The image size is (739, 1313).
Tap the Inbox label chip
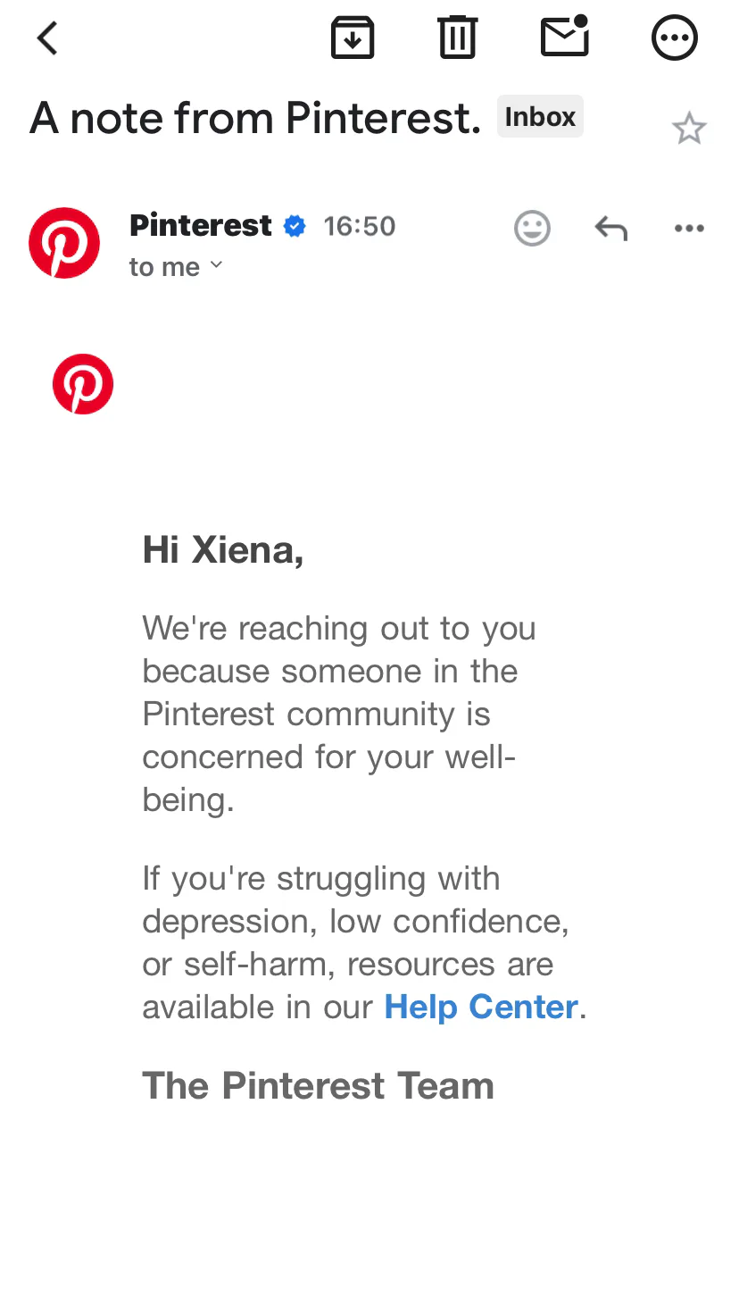[x=540, y=117]
